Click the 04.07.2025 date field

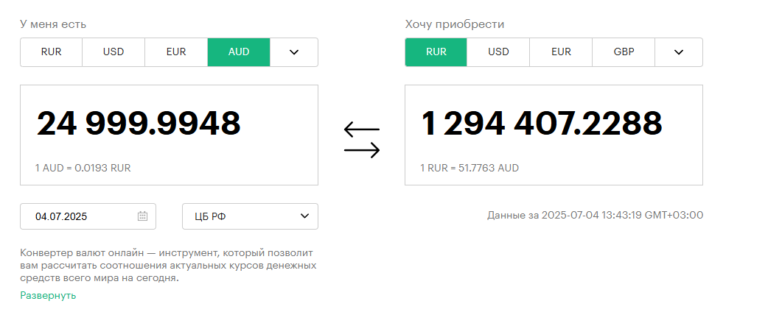(x=88, y=216)
